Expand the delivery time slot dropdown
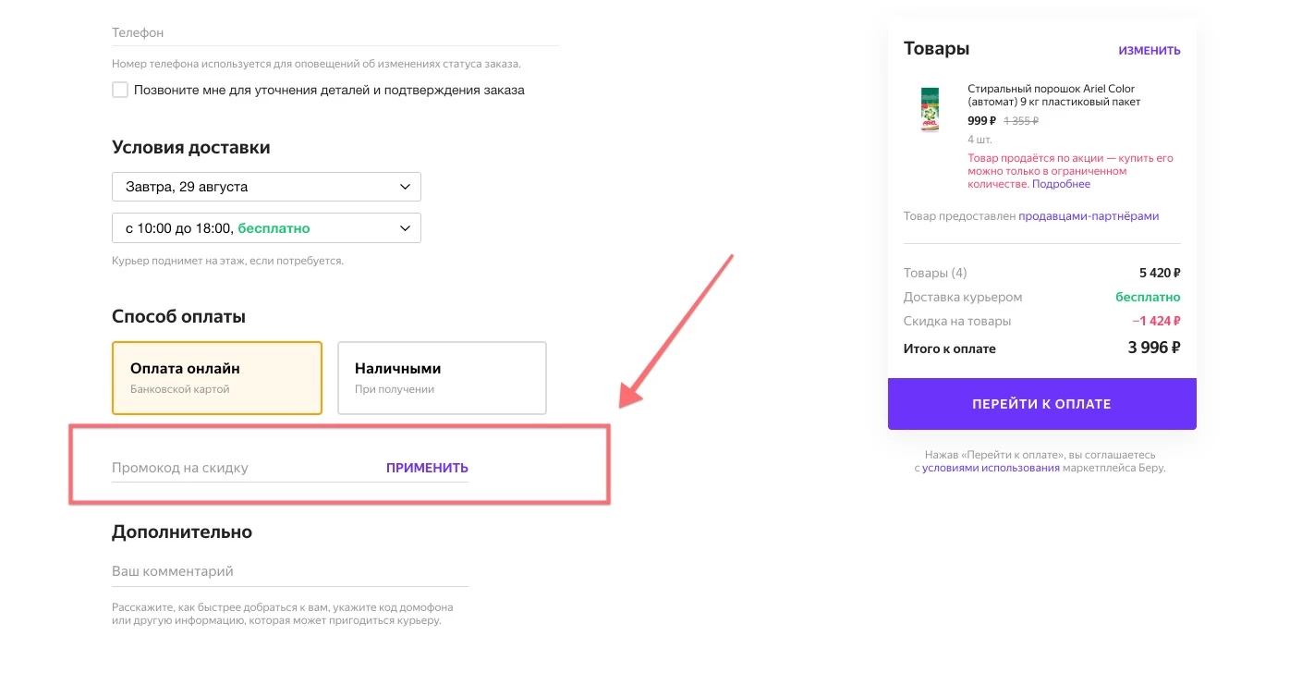This screenshot has width=1314, height=697. click(266, 228)
